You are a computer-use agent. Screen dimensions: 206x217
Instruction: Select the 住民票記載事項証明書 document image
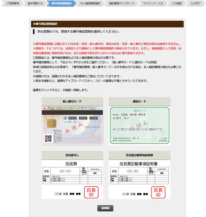coord(139,179)
